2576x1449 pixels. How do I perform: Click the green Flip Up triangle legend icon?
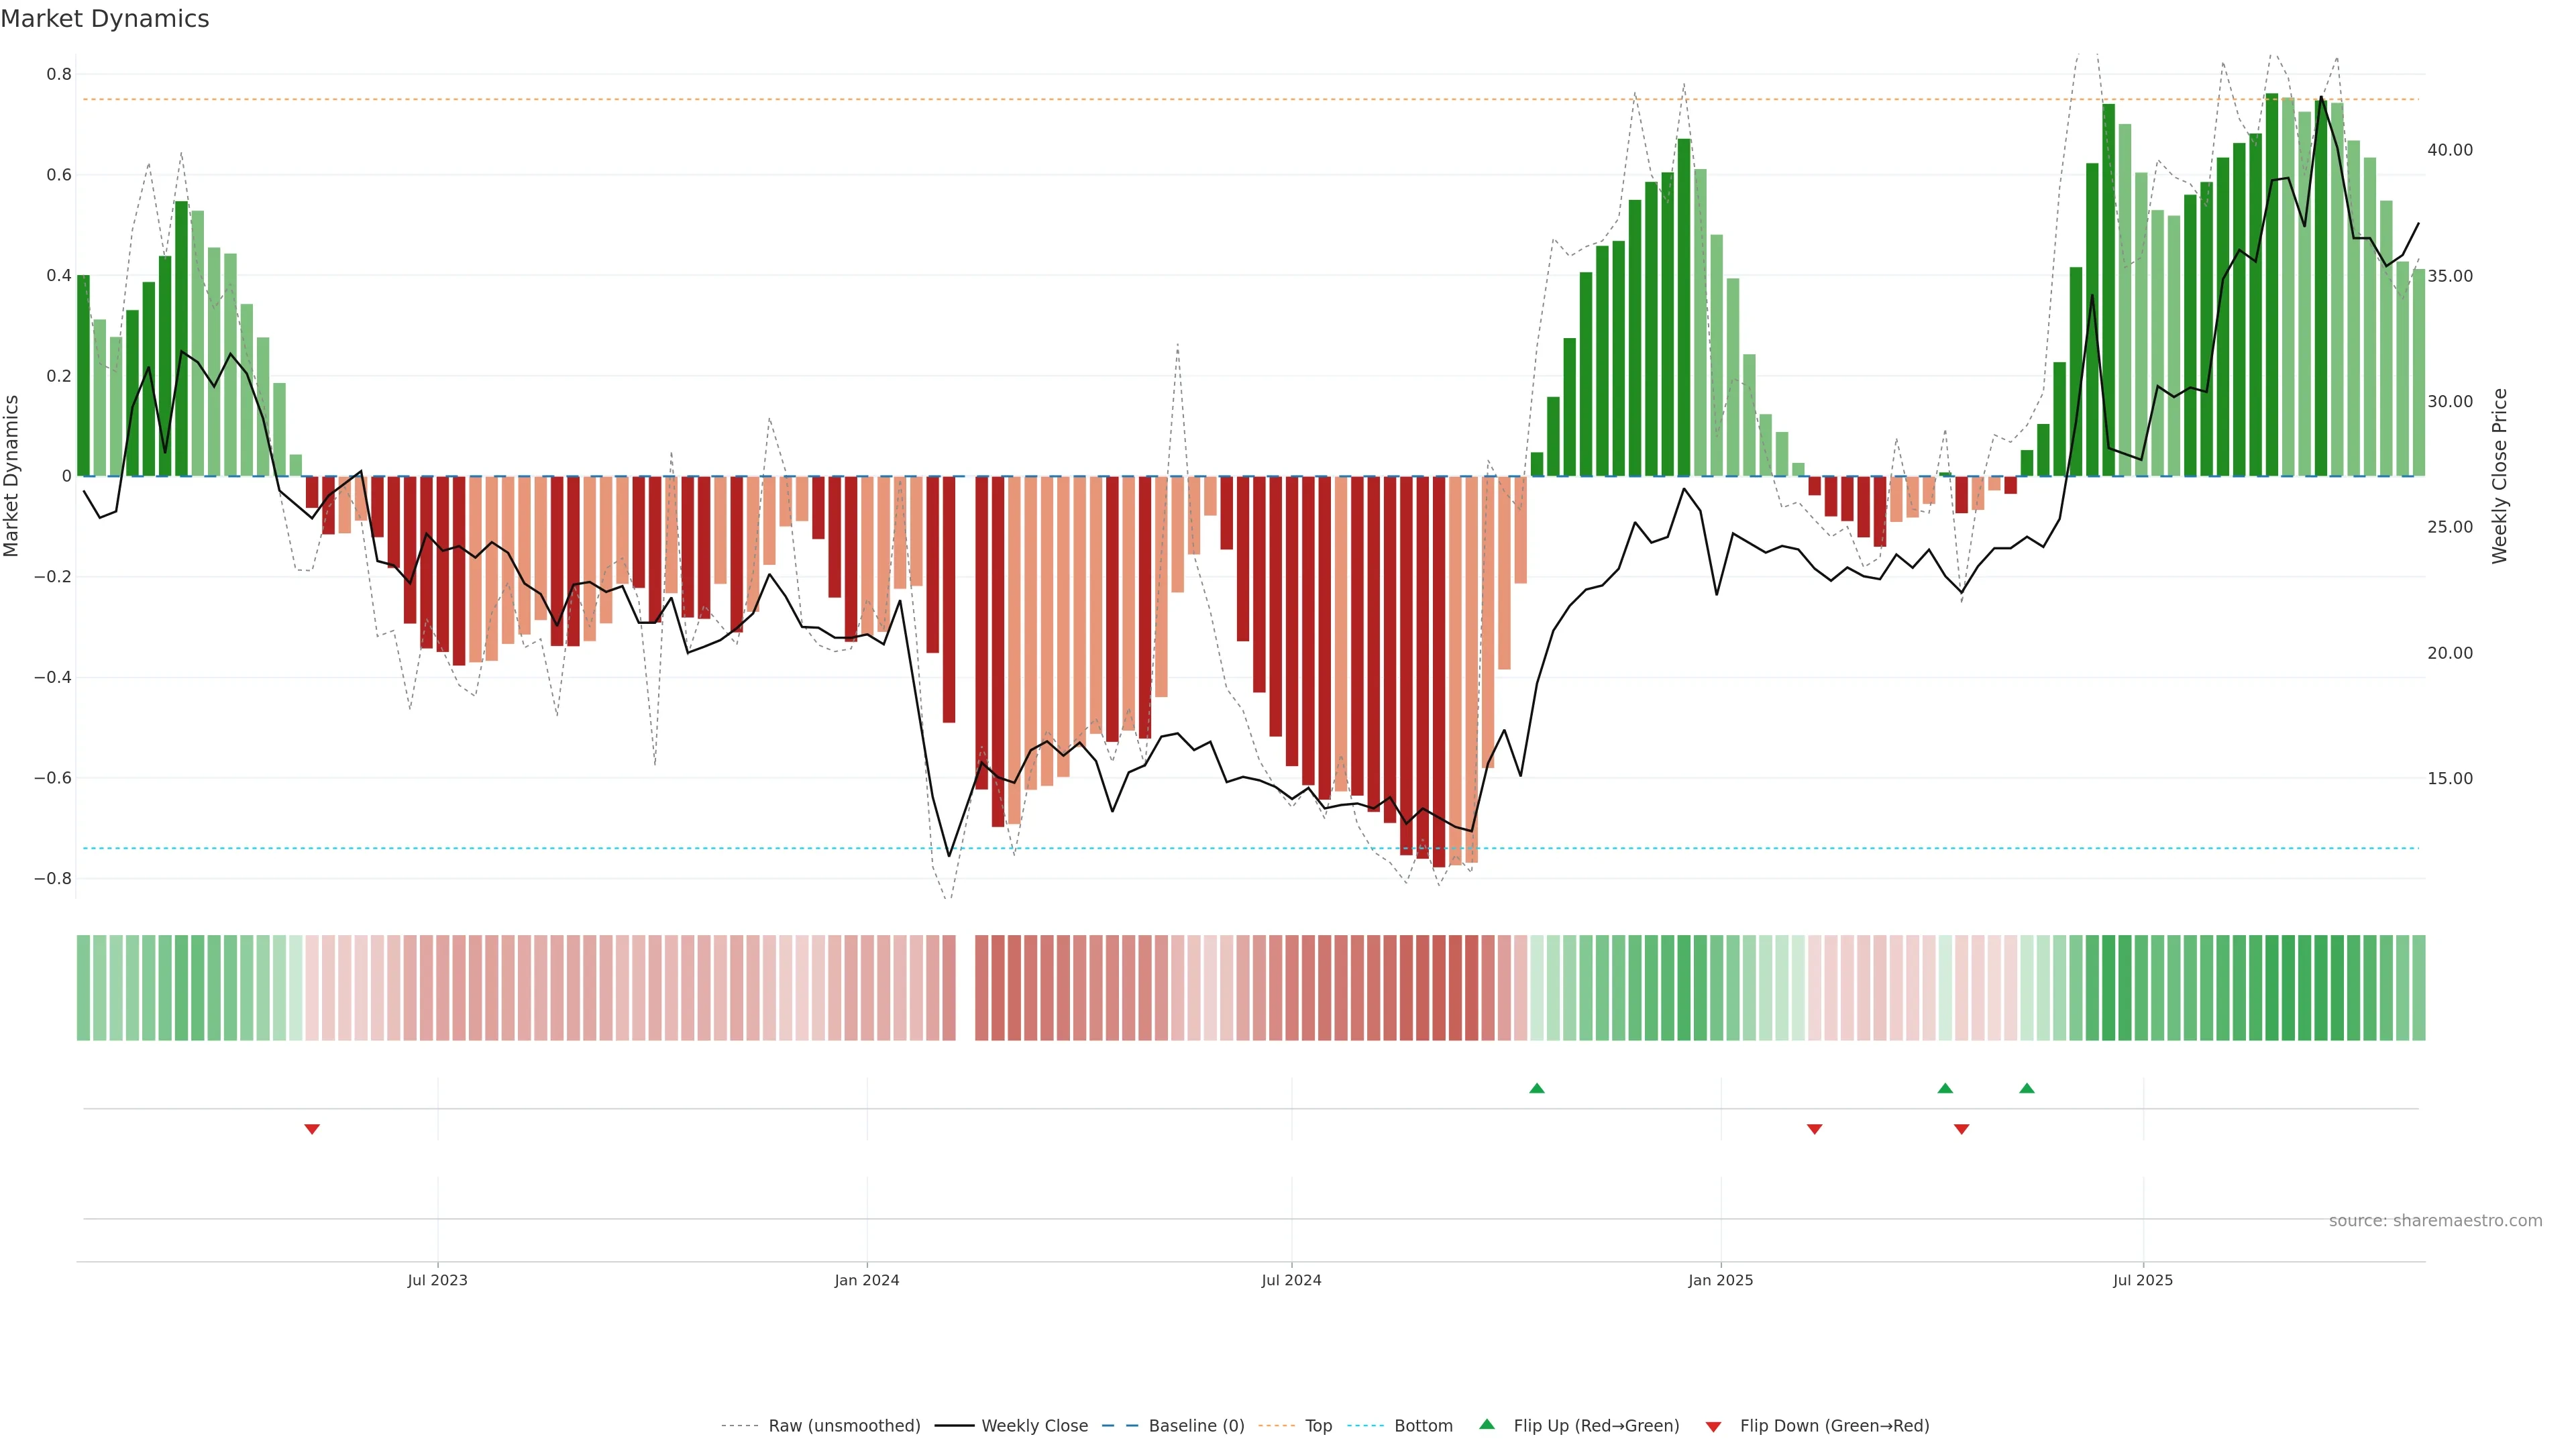pyautogui.click(x=1486, y=1424)
